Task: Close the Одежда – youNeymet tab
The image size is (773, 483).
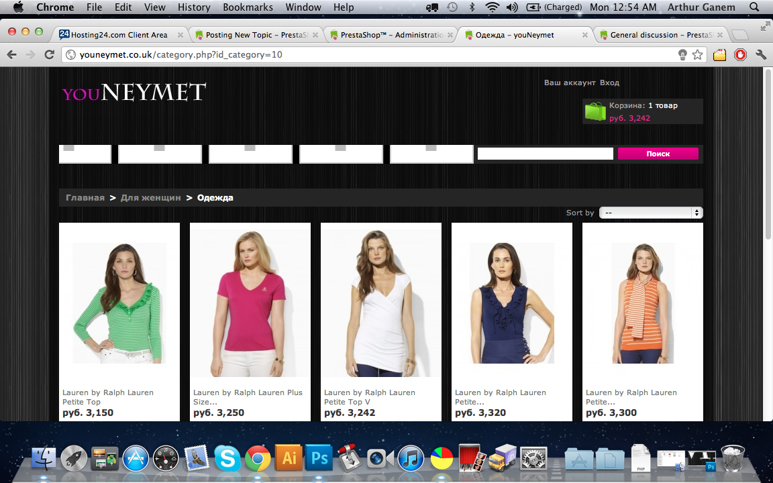Action: pos(584,35)
